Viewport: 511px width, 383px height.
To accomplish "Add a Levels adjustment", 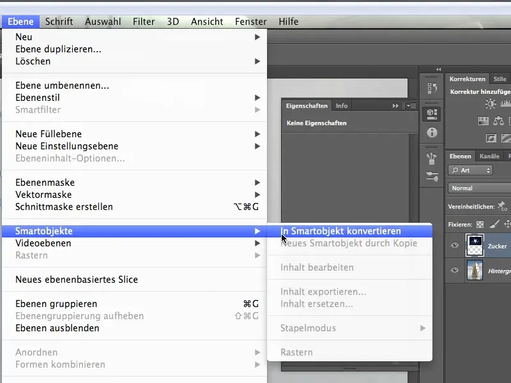I will tap(506, 103).
